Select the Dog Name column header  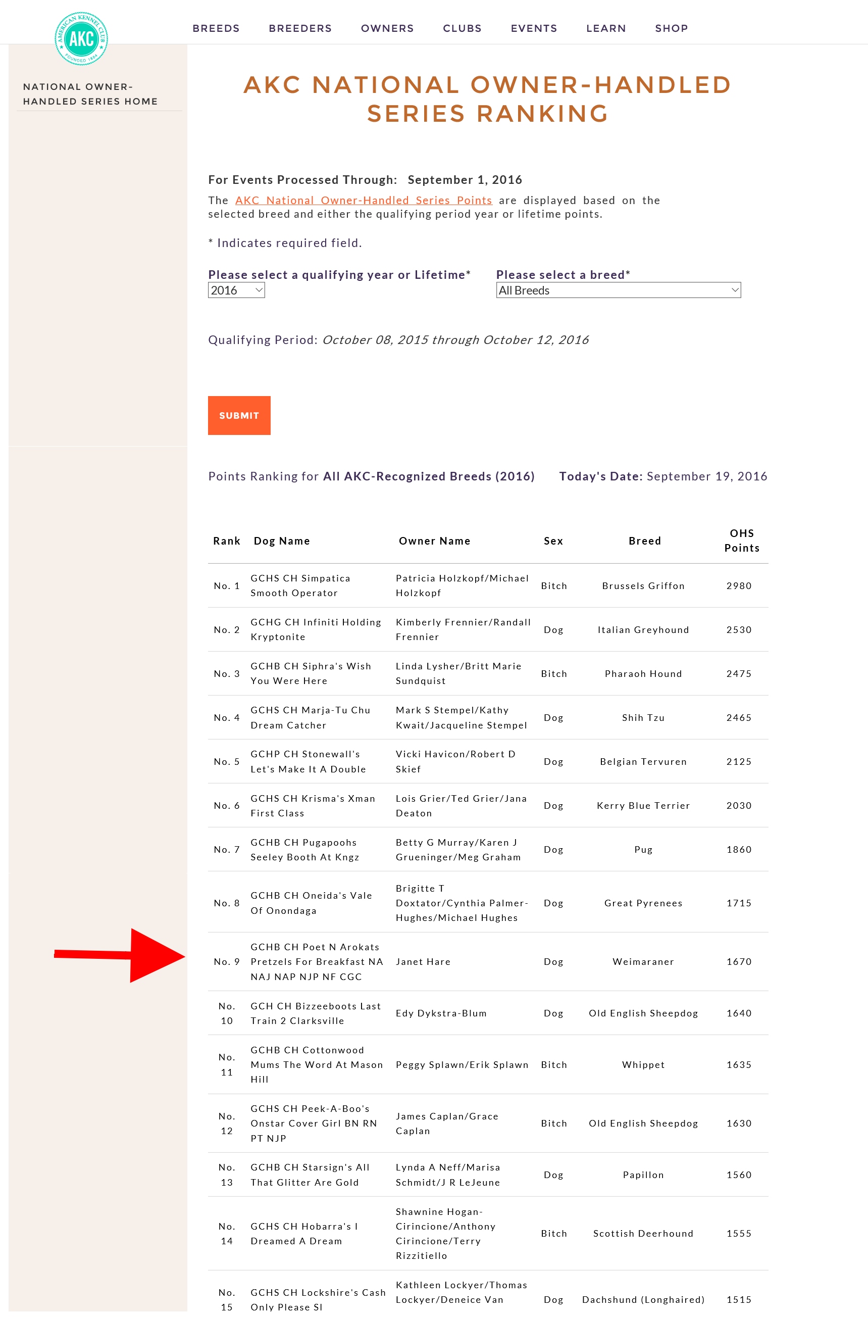[x=282, y=541]
